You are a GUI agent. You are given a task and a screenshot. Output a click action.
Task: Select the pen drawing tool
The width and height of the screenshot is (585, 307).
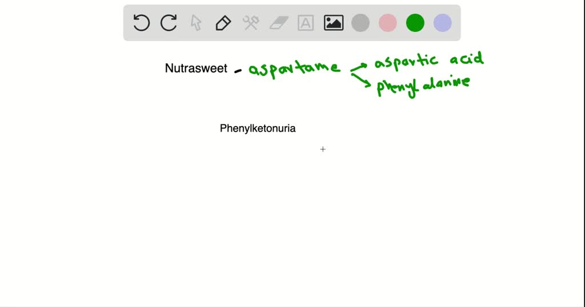[223, 23]
